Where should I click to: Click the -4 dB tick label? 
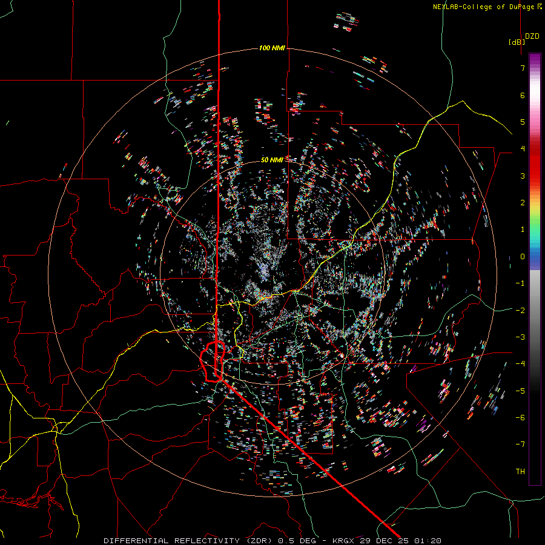(520, 364)
